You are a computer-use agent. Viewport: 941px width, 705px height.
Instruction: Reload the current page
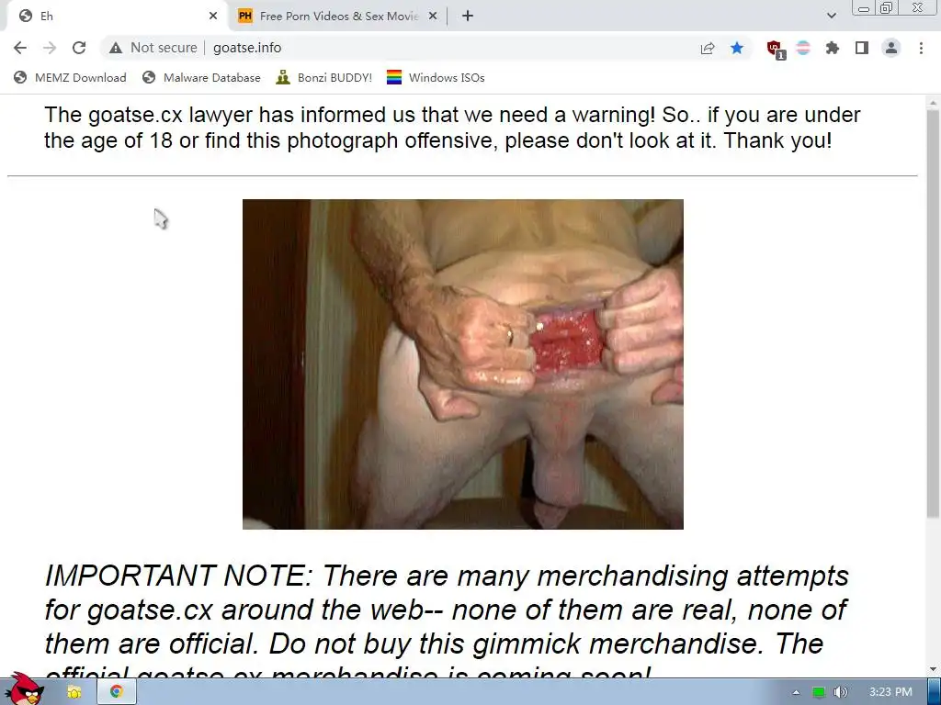[79, 48]
